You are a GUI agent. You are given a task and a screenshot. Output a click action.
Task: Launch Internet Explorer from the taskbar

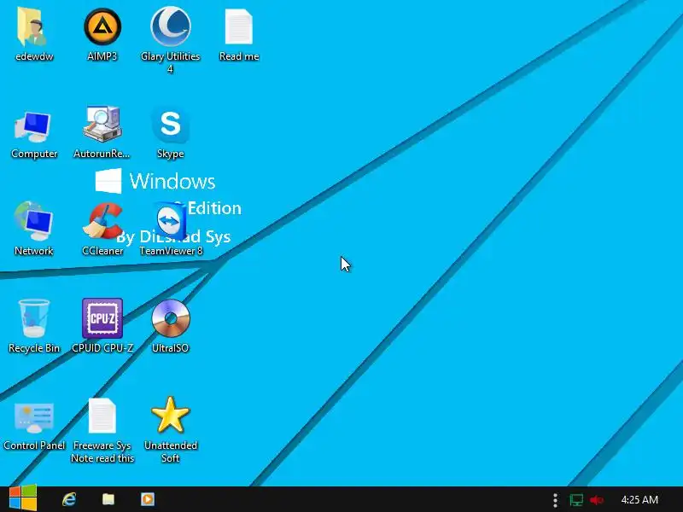coord(69,499)
